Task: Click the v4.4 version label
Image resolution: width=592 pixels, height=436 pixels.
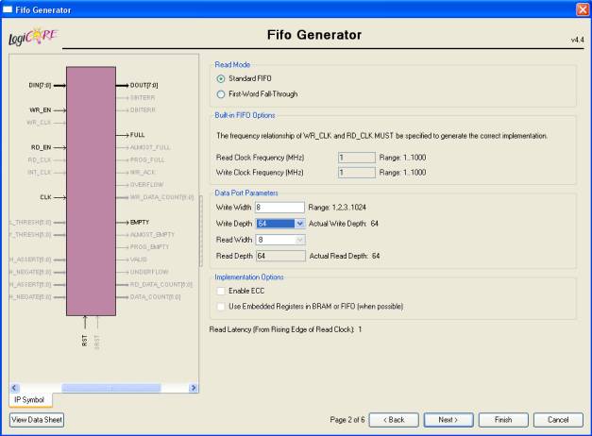Action: [577, 40]
